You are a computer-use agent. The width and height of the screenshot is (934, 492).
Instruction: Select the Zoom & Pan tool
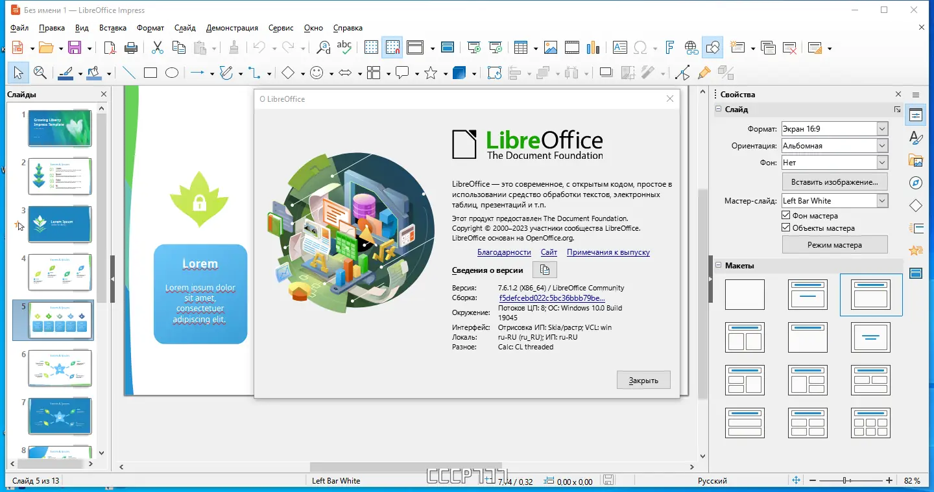(40, 73)
